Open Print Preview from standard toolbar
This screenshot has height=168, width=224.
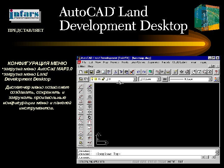click(x=104, y=72)
